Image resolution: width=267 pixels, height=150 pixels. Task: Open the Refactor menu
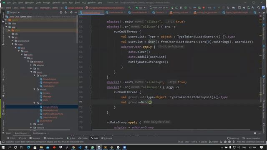coord(56,2)
